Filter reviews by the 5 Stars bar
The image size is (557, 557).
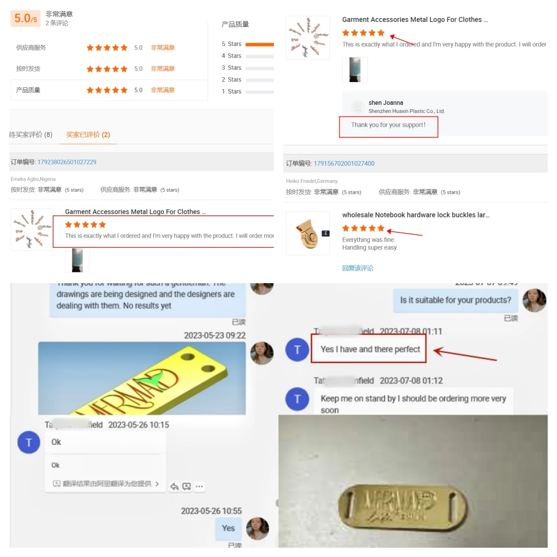click(x=259, y=44)
